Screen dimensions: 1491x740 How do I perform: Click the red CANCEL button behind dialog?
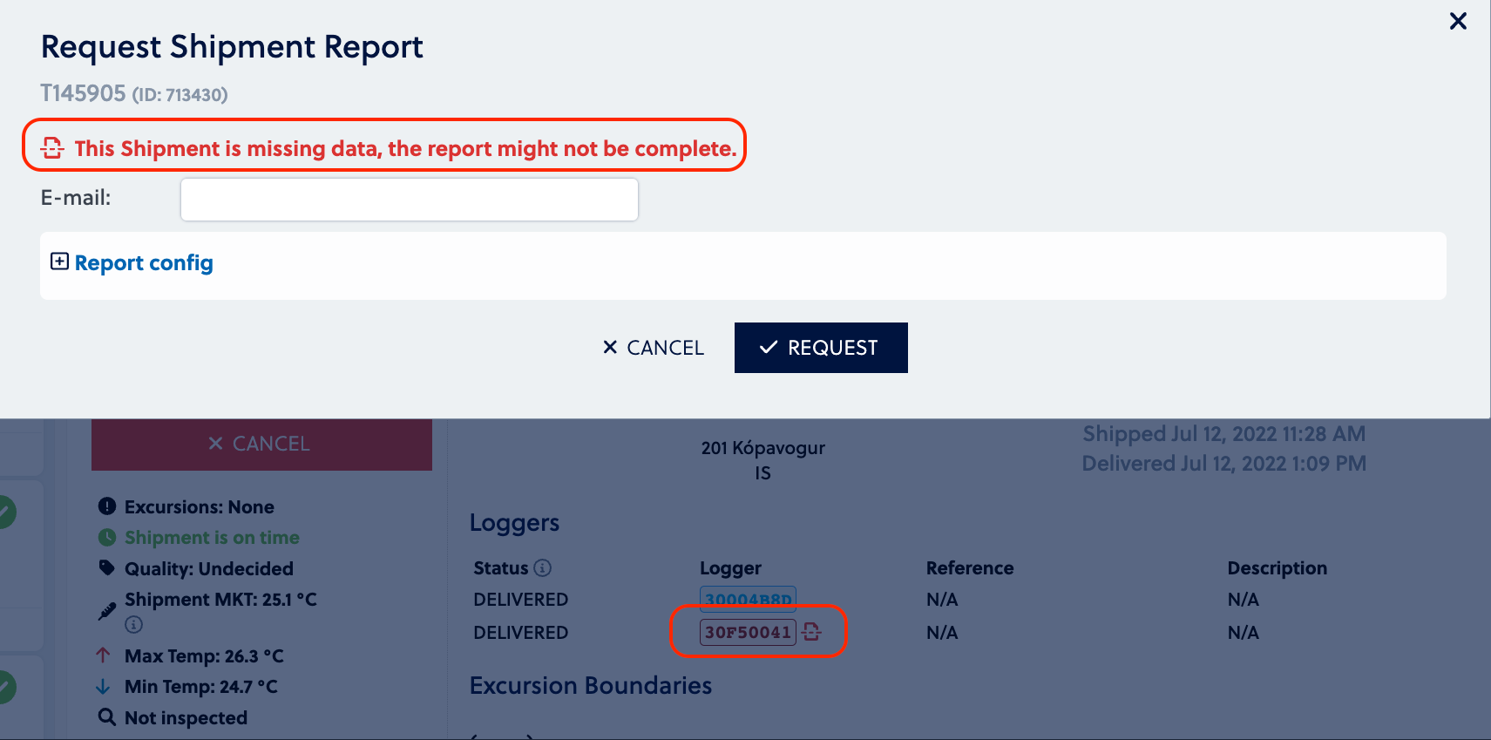261,444
